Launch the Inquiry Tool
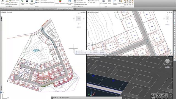 (x=120, y=2)
